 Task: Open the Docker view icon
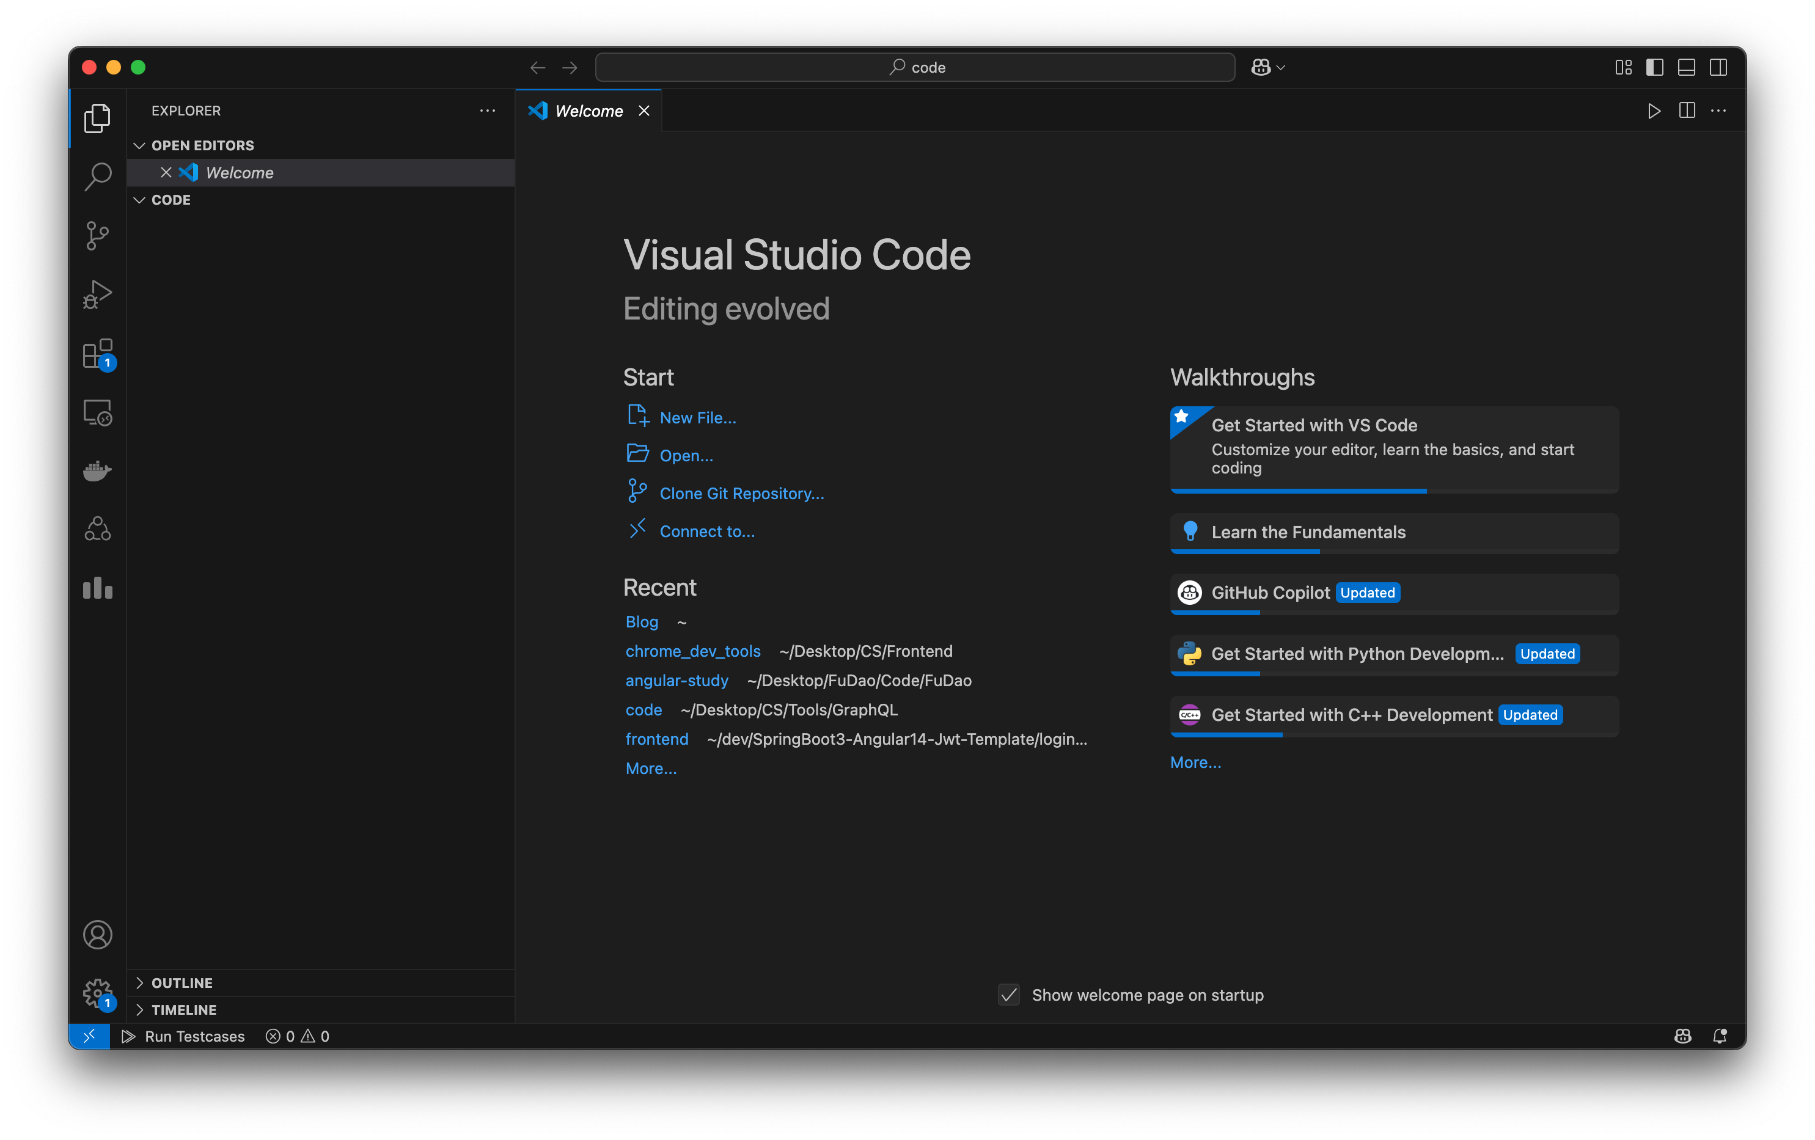click(x=97, y=471)
